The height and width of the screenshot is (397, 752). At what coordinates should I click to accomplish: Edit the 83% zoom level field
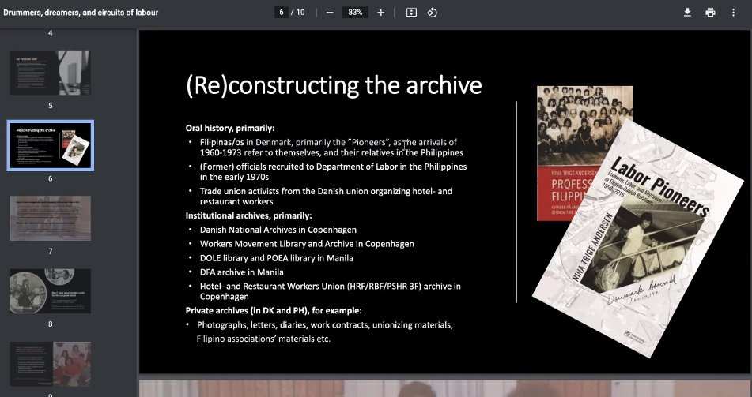[x=355, y=13]
